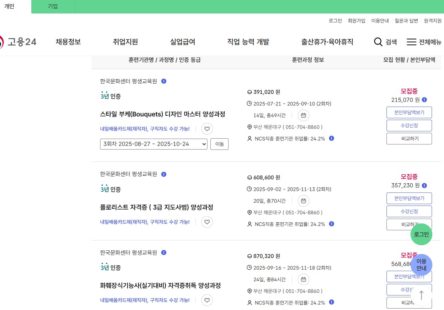Click the 고용24 logo
This screenshot has width=444, height=310.
[x=18, y=42]
